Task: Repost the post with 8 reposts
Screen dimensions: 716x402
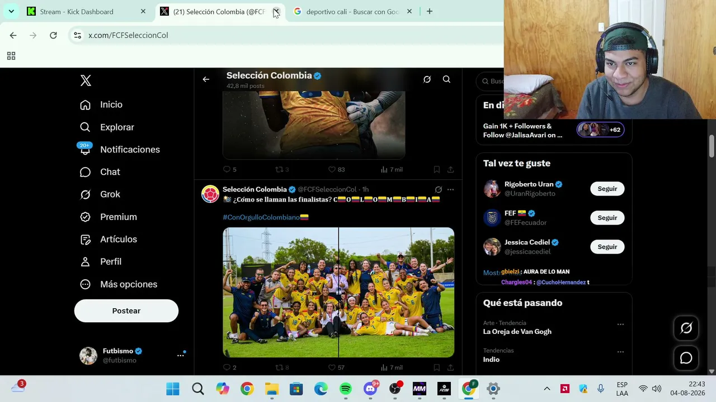Action: 282,367
